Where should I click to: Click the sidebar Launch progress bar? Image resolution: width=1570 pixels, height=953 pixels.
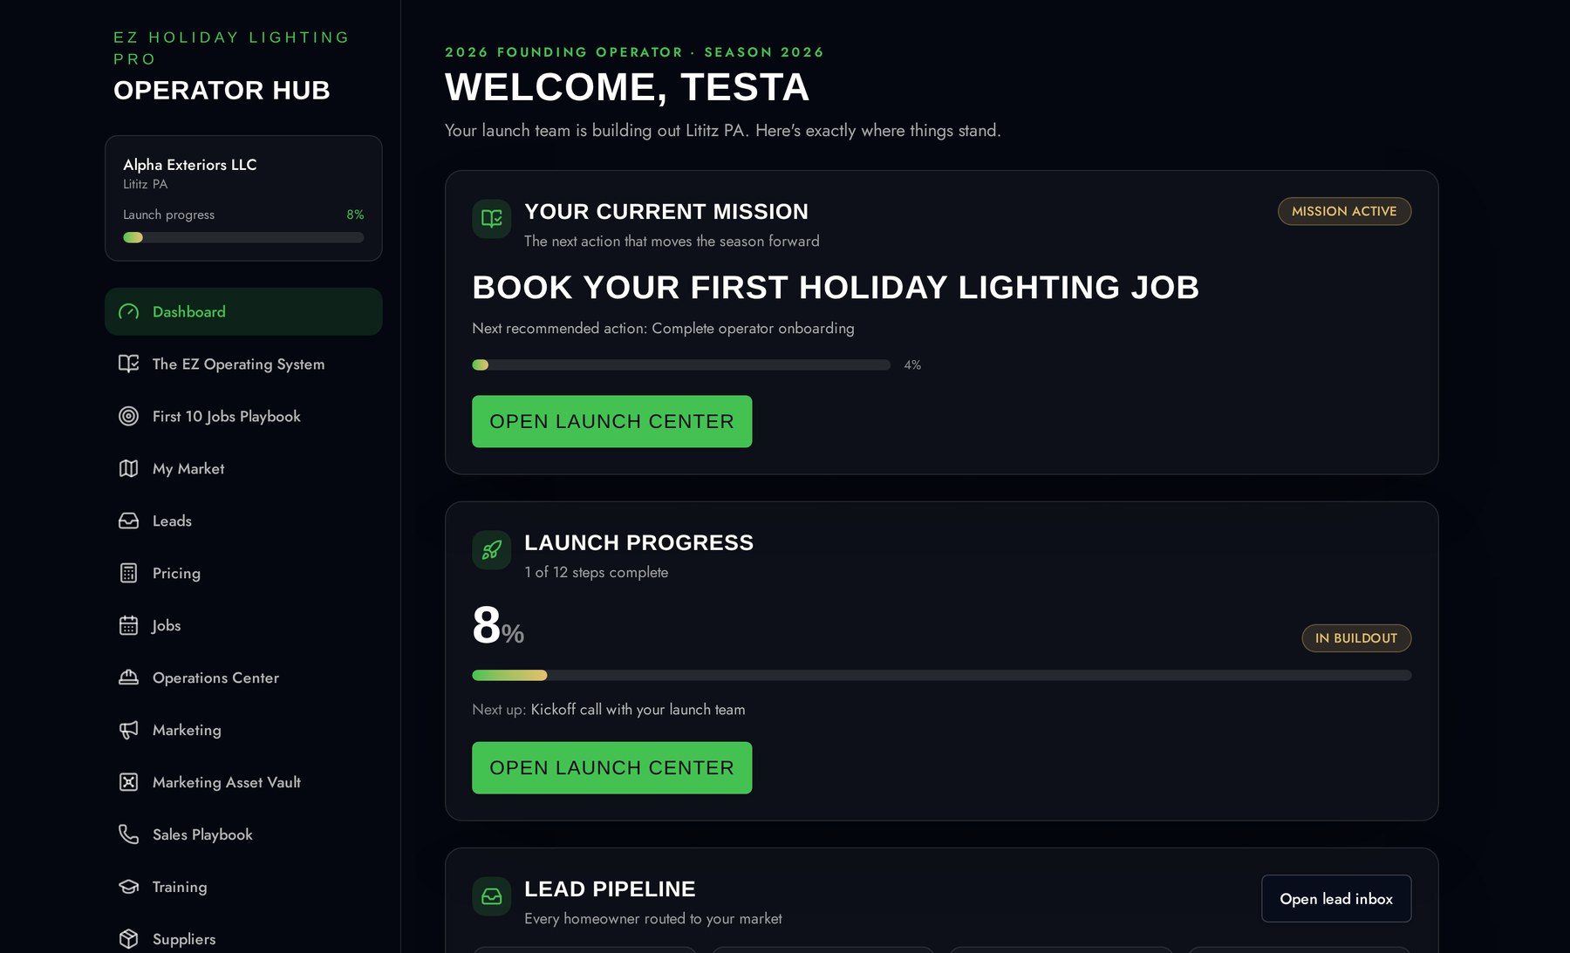coord(243,237)
